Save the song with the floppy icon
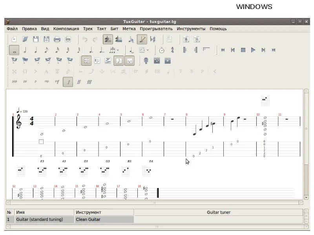The width and height of the screenshot is (314, 235). 36,39
